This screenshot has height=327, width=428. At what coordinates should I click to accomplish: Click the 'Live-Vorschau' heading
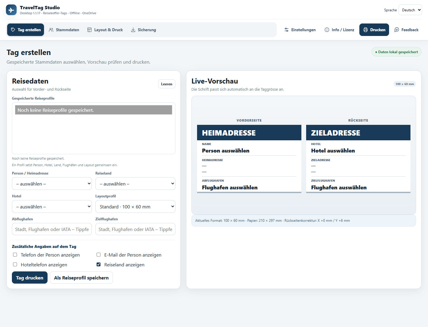(x=215, y=81)
